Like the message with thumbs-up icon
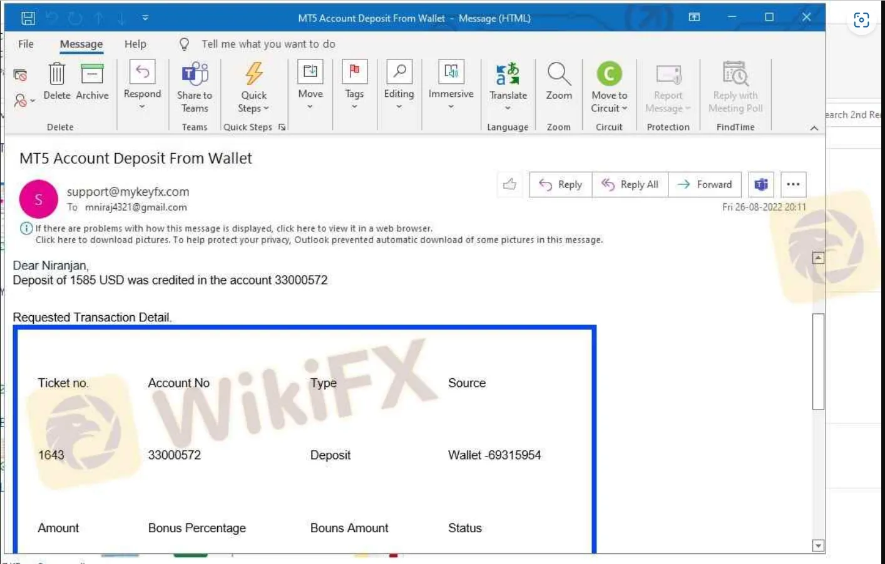This screenshot has width=885, height=564. (x=510, y=184)
